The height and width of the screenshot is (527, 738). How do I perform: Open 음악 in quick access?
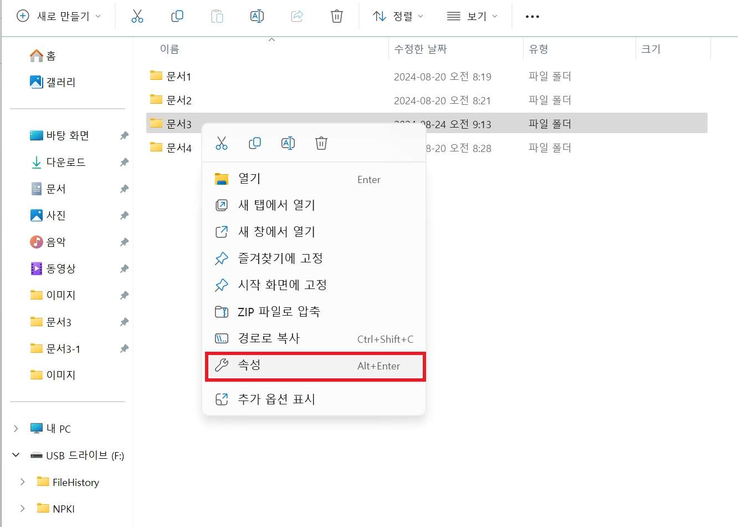click(48, 242)
